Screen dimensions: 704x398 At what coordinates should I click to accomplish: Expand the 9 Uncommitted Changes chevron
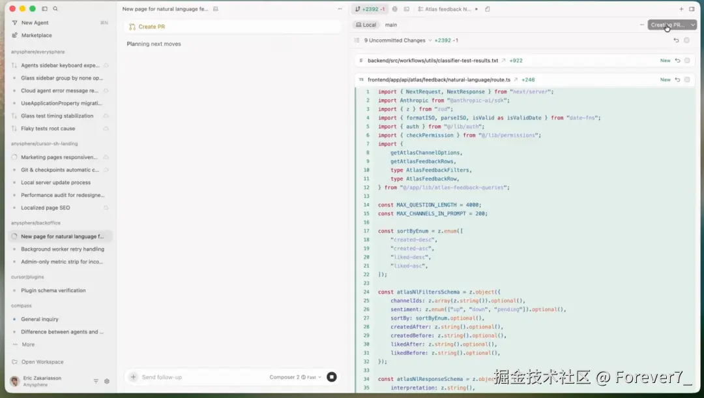click(x=430, y=40)
